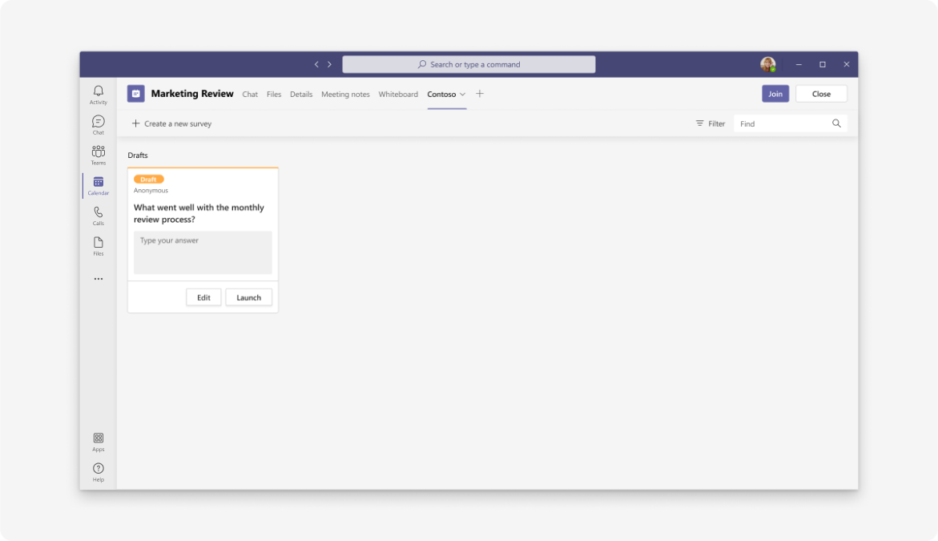Open the Files sidebar icon

coord(98,242)
